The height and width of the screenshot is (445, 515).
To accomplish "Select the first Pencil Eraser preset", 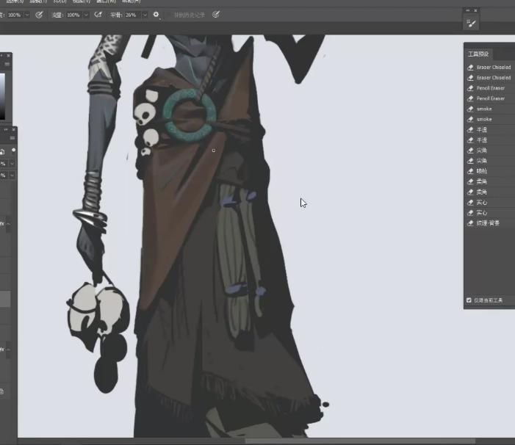I will click(x=489, y=88).
